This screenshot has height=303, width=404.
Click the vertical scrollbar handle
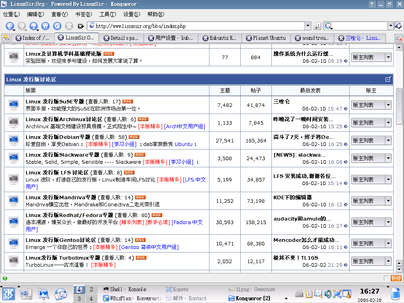tap(399, 106)
